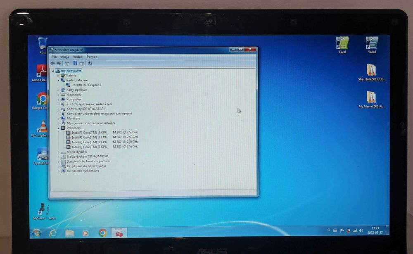Expand the Urządzenia systemowe category

(x=59, y=171)
